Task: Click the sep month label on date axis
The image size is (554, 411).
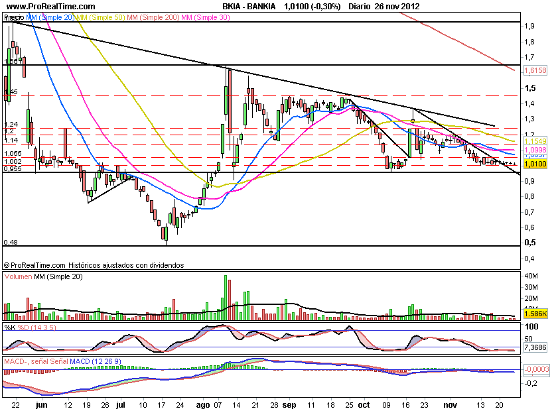Action: point(289,405)
